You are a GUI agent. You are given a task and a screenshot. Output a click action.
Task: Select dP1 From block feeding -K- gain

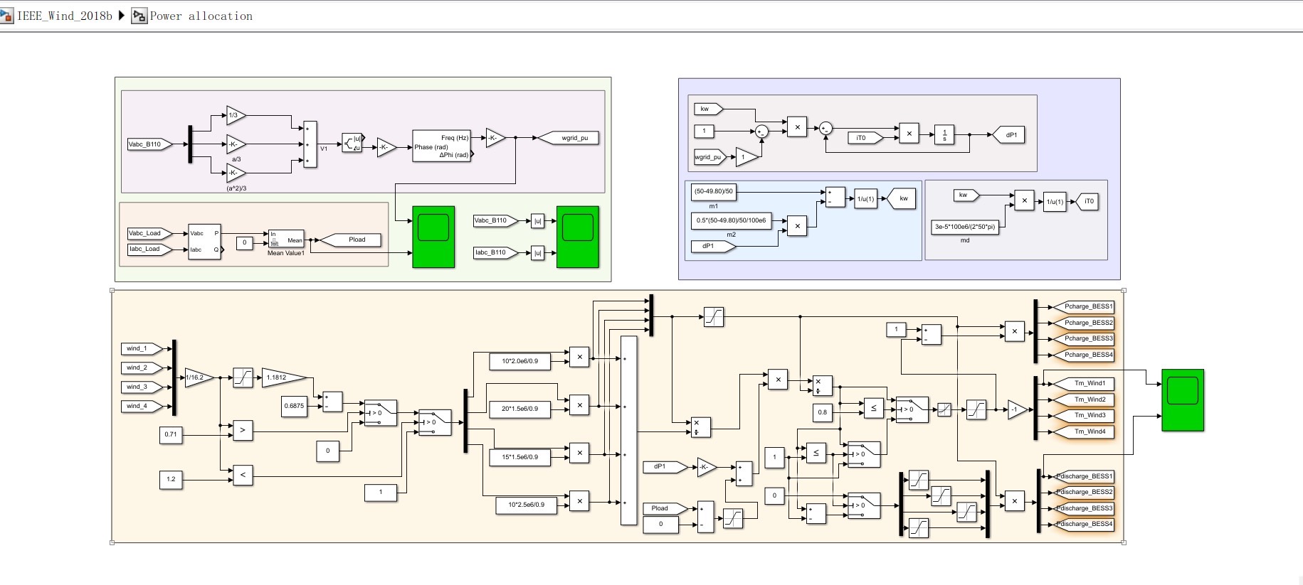point(666,467)
